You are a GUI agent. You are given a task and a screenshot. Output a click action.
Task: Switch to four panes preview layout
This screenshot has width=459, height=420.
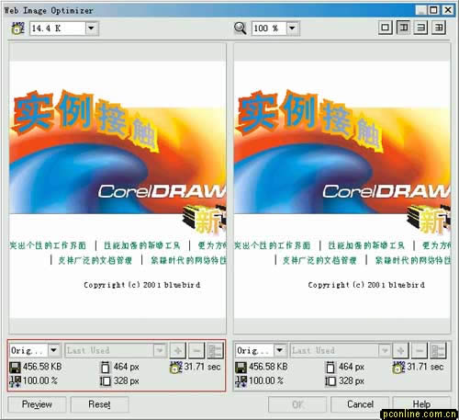[x=439, y=28]
